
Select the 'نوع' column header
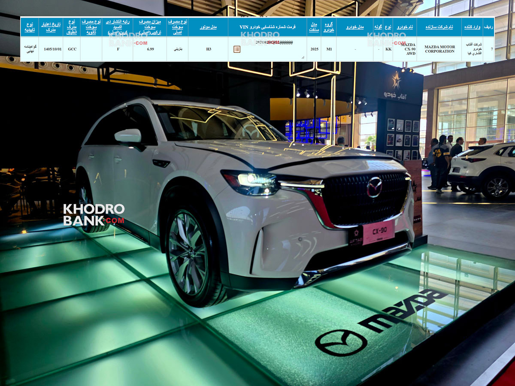(388, 27)
